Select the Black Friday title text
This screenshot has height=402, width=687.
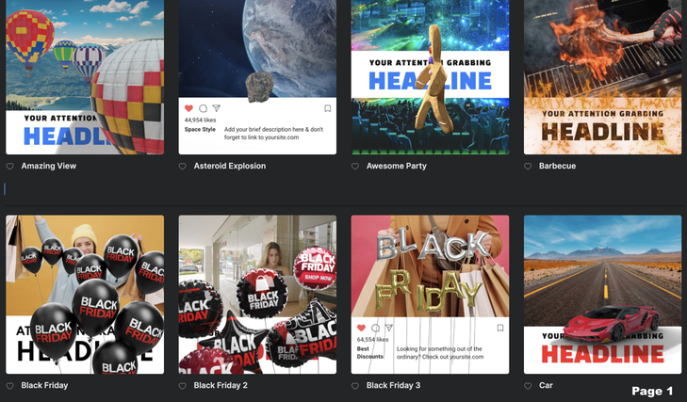[x=44, y=385]
